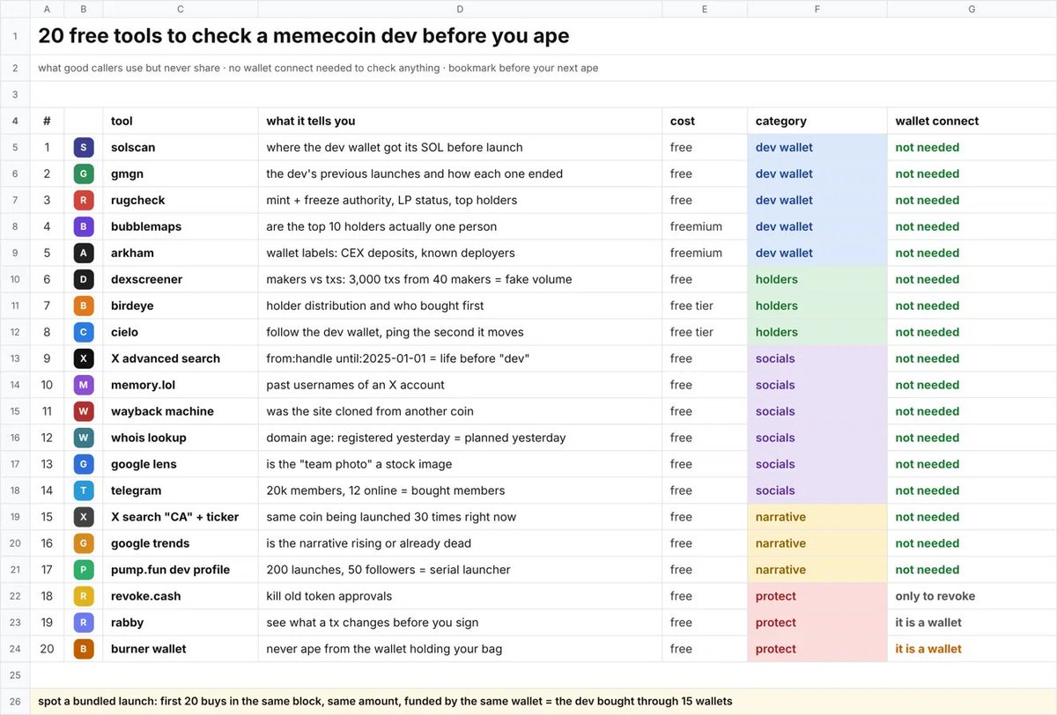Click the 'wallet connect' header cell

coord(972,121)
